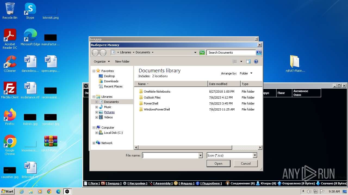Open littlevoice.rtf desktop file
The image size is (348, 195).
coord(30,170)
